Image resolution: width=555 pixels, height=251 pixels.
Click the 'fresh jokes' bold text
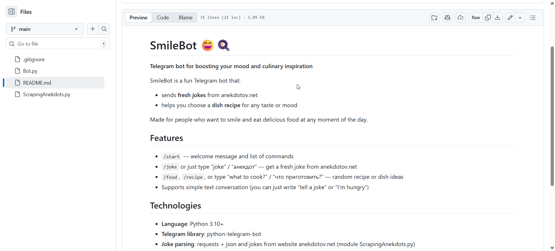[192, 95]
